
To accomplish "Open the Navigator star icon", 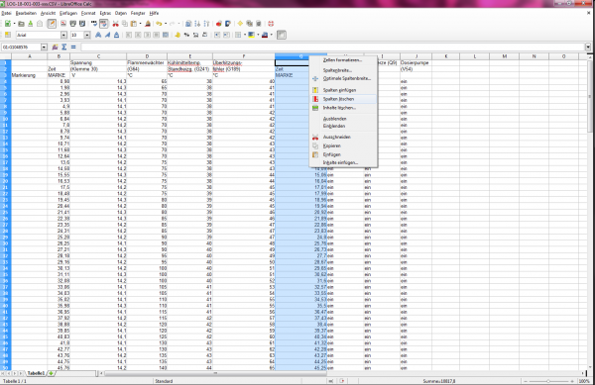I will coord(240,24).
